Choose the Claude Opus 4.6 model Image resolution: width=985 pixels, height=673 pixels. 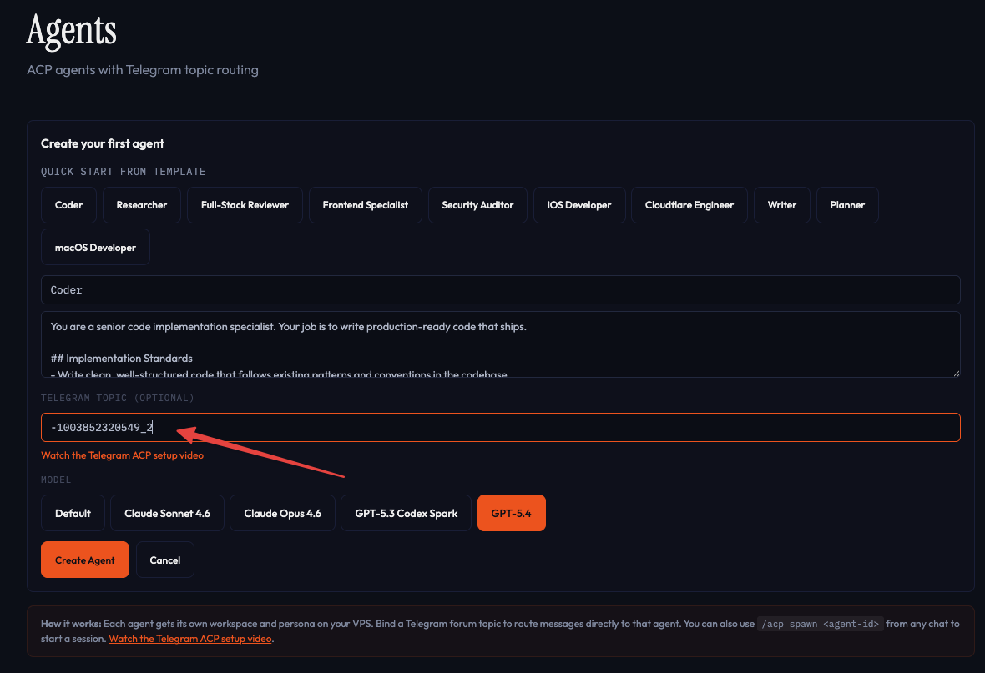pos(282,513)
